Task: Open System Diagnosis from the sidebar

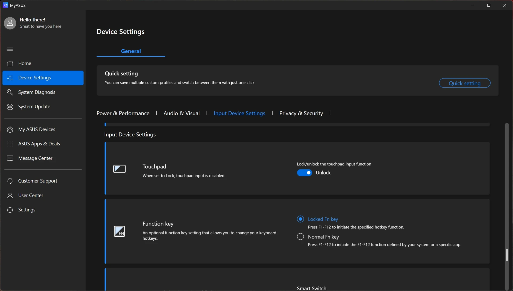Action: tap(43, 92)
